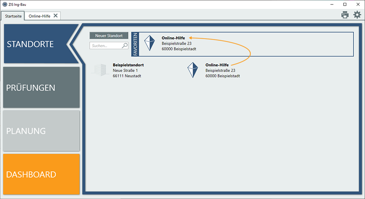Switch to the Startseite tab
365x199 pixels.
[x=13, y=16]
